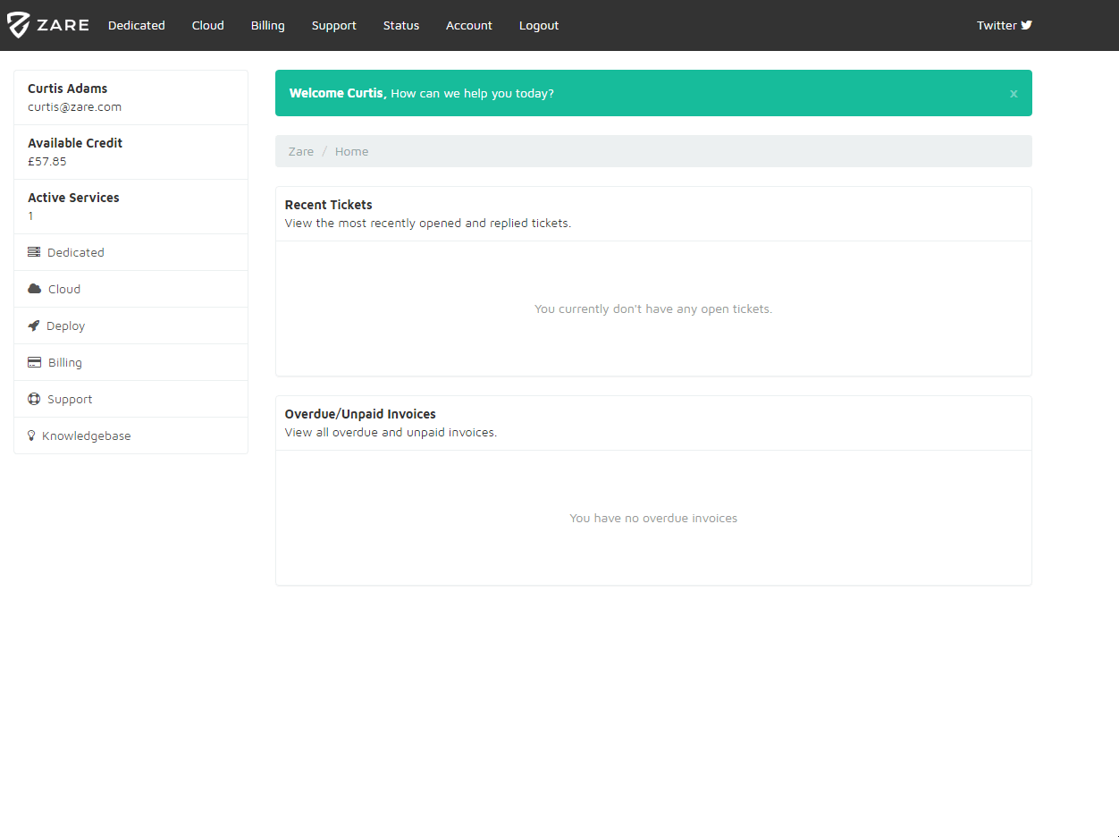Click the ZARE wordmark text
Viewport: 1119px width, 837px height.
pyautogui.click(x=63, y=25)
